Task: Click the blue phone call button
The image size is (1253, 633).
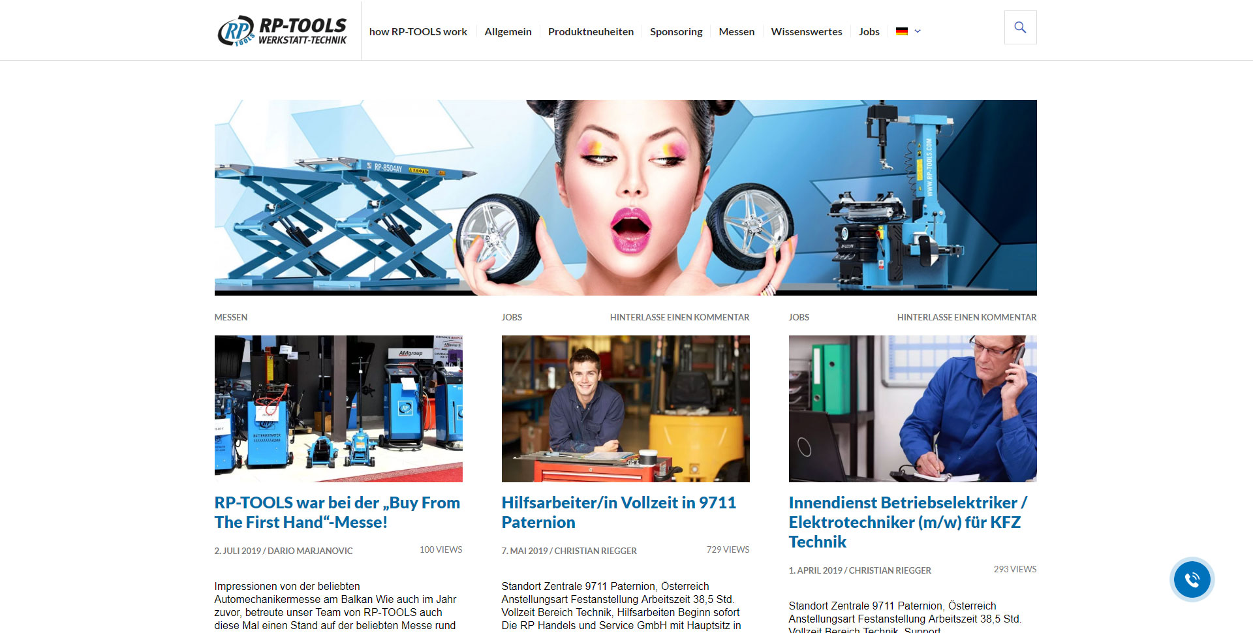Action: [x=1192, y=579]
